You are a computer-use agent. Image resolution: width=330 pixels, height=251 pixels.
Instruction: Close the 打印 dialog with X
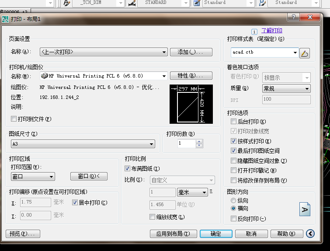pos(310,17)
